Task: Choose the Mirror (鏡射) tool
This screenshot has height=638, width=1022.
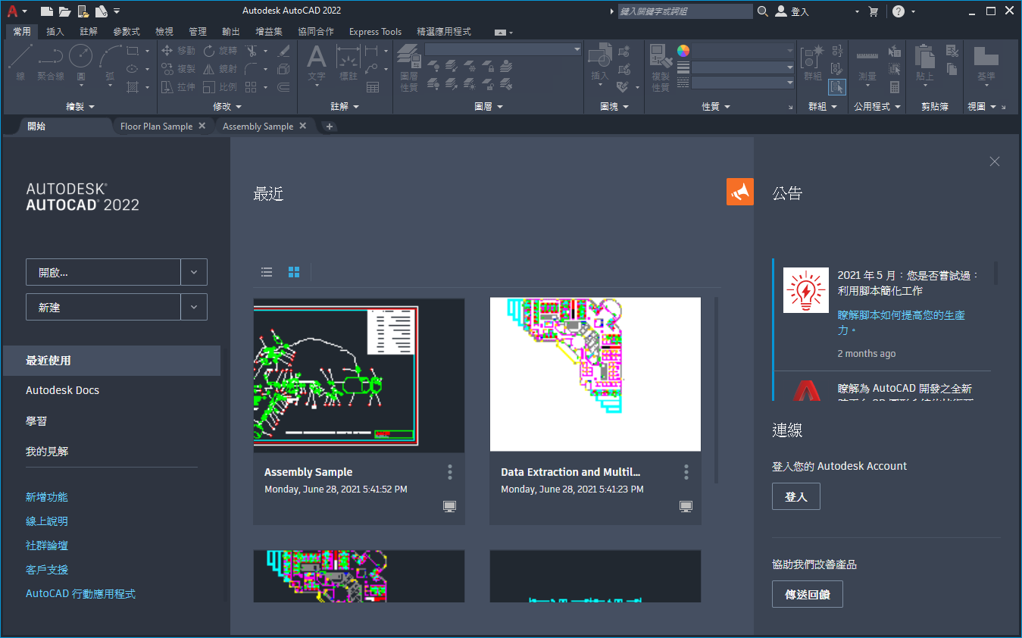Action: click(220, 69)
